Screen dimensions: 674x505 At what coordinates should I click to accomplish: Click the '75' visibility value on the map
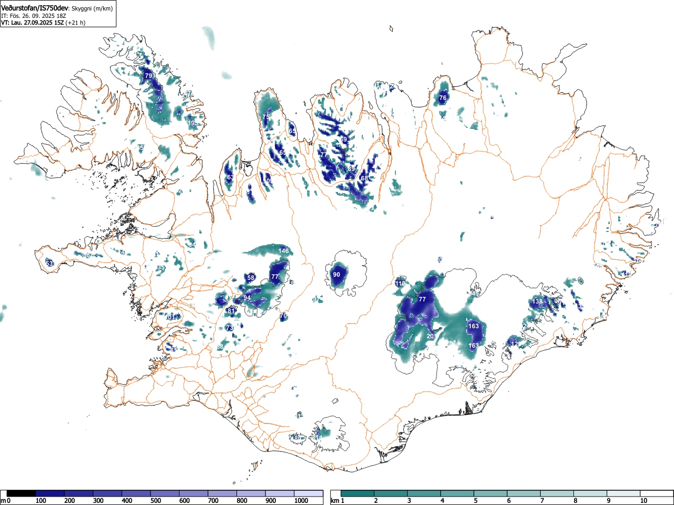coord(266,116)
